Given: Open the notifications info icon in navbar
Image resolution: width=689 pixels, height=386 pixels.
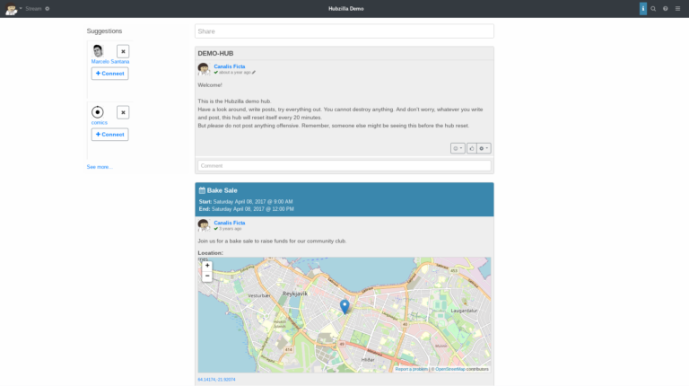Looking at the screenshot, I should click(642, 8).
